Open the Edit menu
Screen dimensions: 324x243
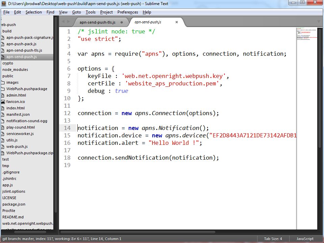tap(18, 12)
